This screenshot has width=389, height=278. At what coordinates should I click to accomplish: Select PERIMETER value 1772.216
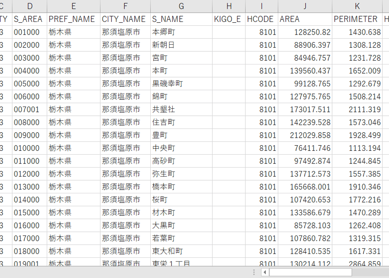pyautogui.click(x=357, y=200)
